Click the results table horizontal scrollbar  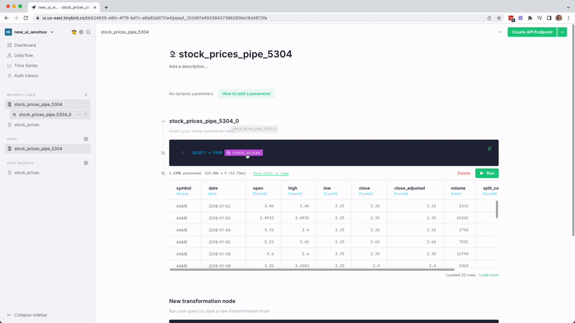(302, 269)
